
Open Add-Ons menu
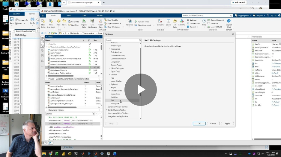182,24
